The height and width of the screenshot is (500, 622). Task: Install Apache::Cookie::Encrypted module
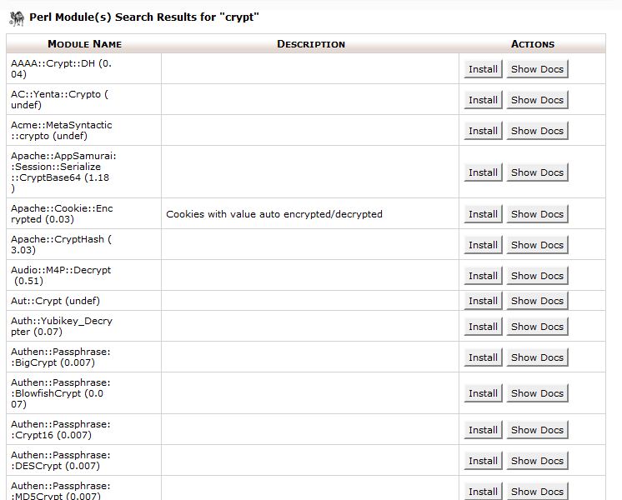[x=483, y=214]
